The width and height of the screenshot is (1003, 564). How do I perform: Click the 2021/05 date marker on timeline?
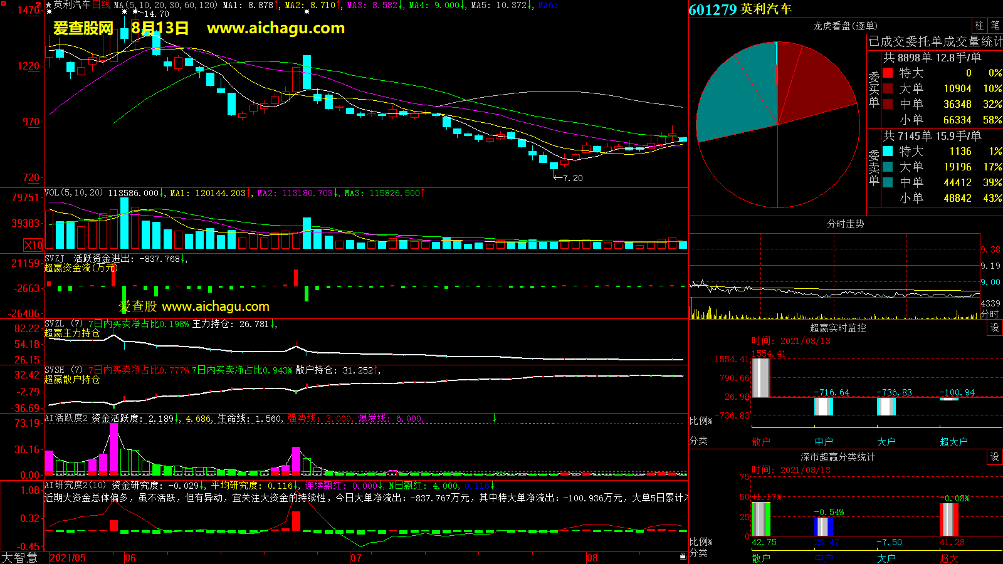click(68, 558)
